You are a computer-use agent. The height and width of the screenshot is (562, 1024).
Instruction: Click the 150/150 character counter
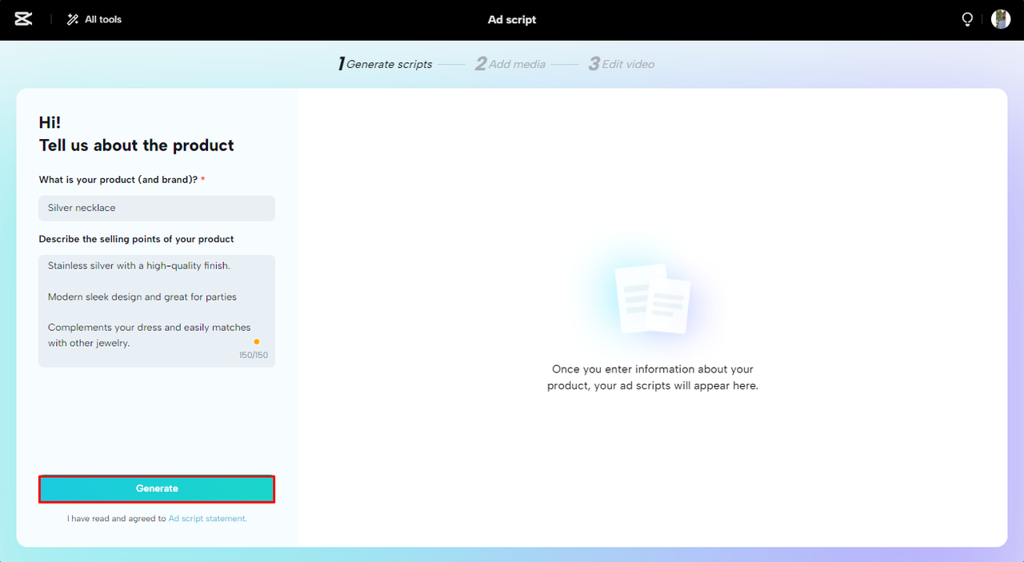tap(254, 355)
